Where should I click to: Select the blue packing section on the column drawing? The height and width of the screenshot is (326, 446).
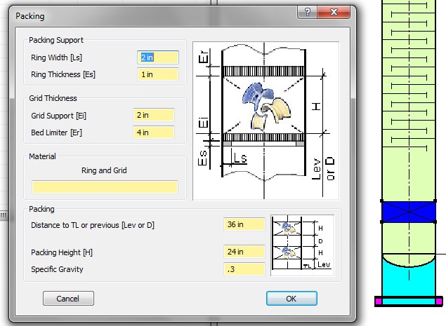coord(409,212)
